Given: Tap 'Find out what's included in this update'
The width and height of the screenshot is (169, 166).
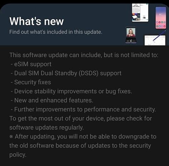Looking at the screenshot, I should pos(56,32).
